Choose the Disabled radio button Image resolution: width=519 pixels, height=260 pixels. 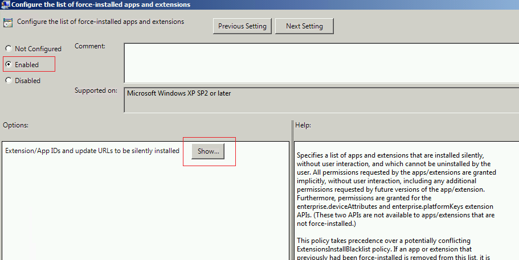click(x=9, y=81)
